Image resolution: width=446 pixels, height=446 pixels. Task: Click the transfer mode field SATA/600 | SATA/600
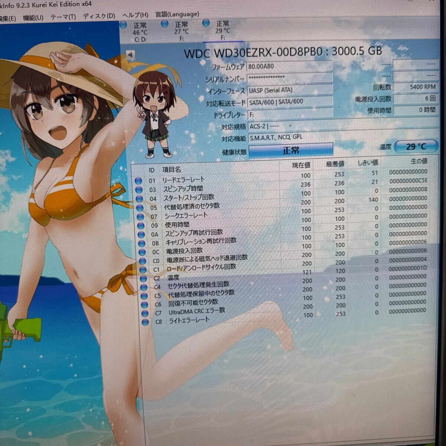290,101
